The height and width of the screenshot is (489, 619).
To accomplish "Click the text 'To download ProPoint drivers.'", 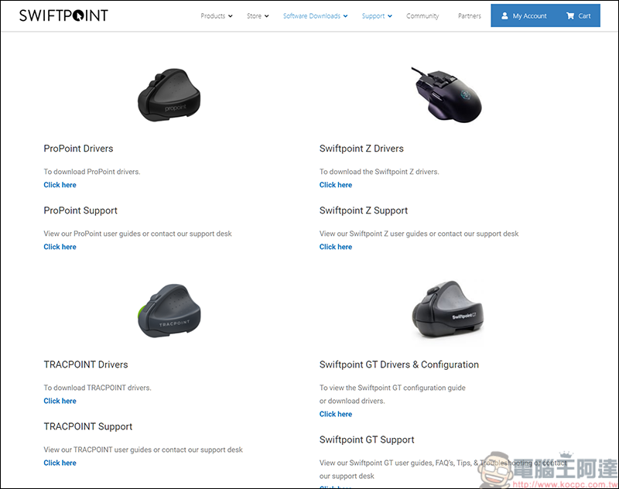I will [x=92, y=172].
